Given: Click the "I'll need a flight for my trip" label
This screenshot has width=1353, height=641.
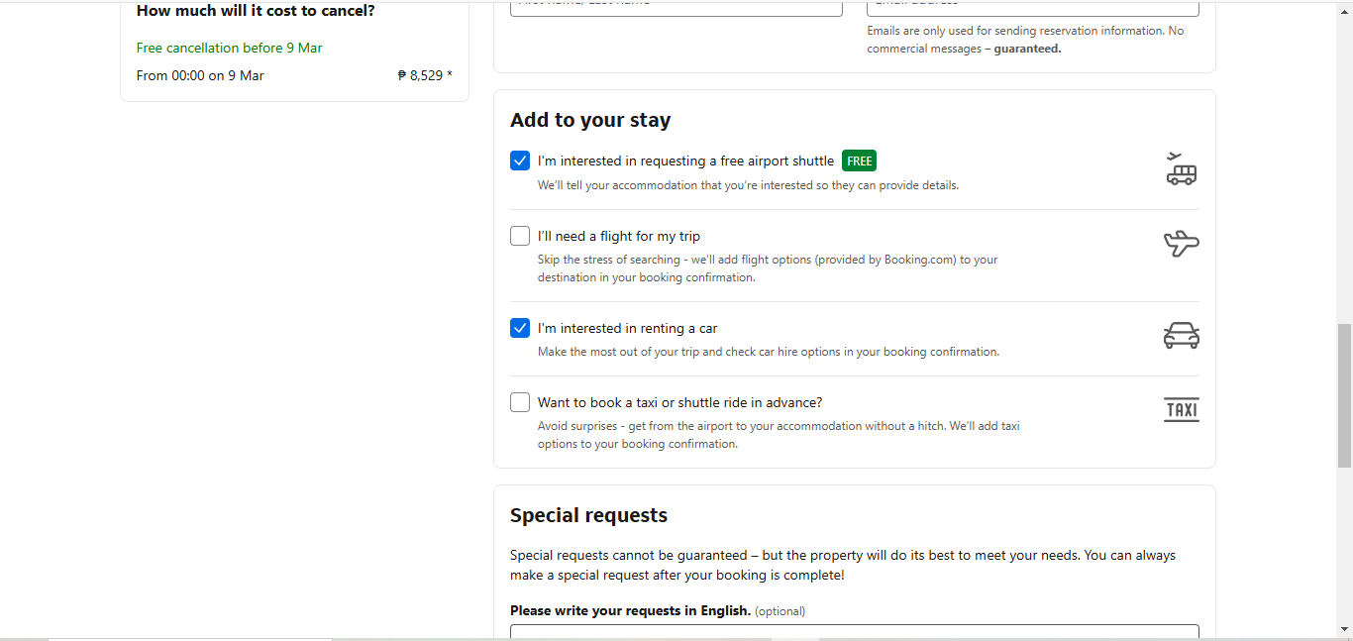Looking at the screenshot, I should coord(618,236).
